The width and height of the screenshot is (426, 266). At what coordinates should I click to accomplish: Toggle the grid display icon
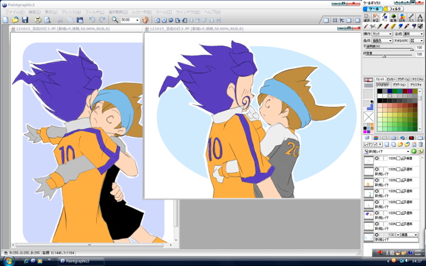point(335,20)
